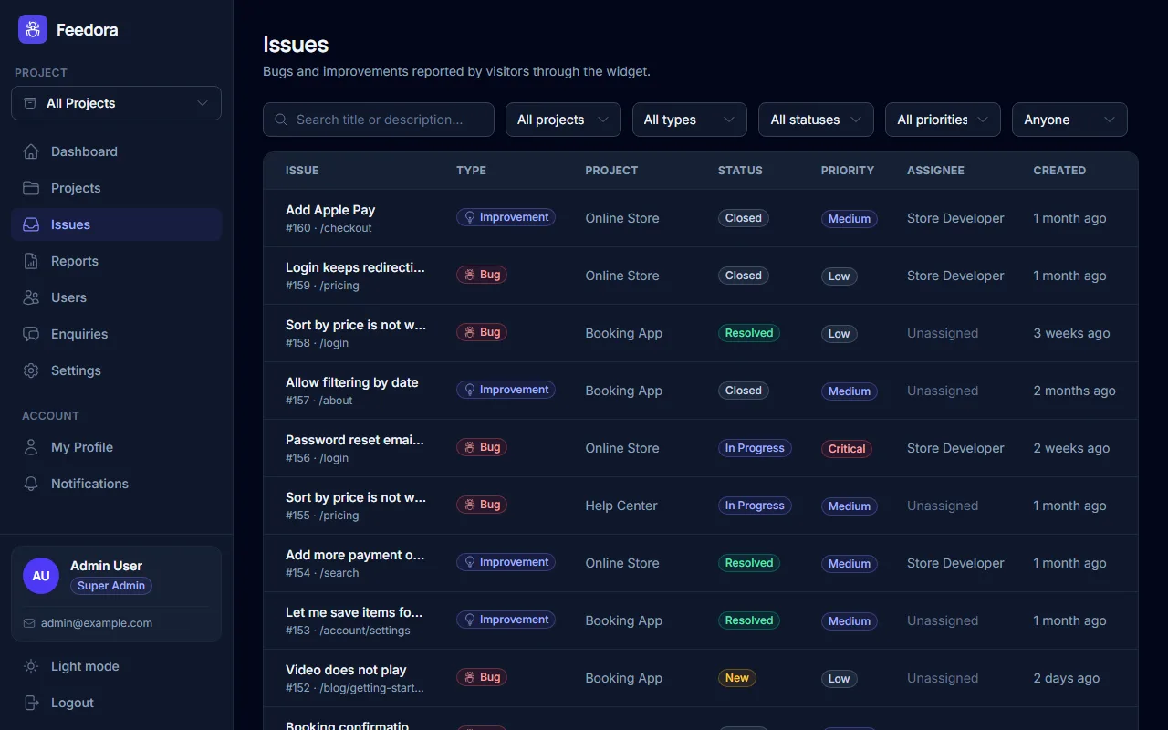Click the AU avatar circle
The image size is (1168, 730).
[41, 576]
